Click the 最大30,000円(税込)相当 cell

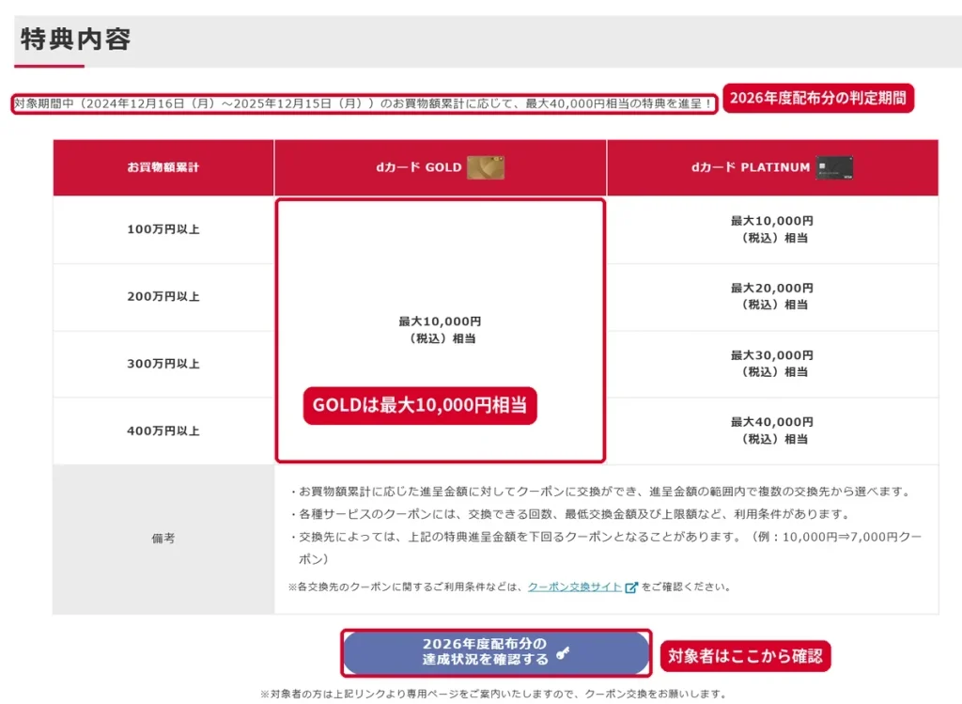(x=772, y=364)
